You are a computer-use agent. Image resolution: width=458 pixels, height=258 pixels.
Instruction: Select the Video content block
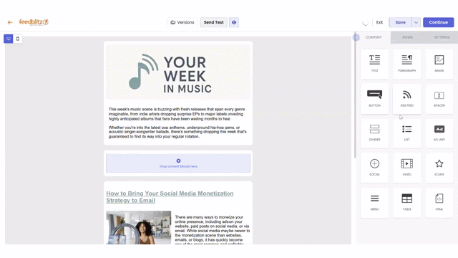[x=407, y=168]
